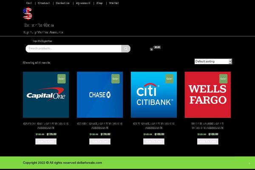Click the Sale badge on Capital One
Screen dimensions: 255x170
62,79
